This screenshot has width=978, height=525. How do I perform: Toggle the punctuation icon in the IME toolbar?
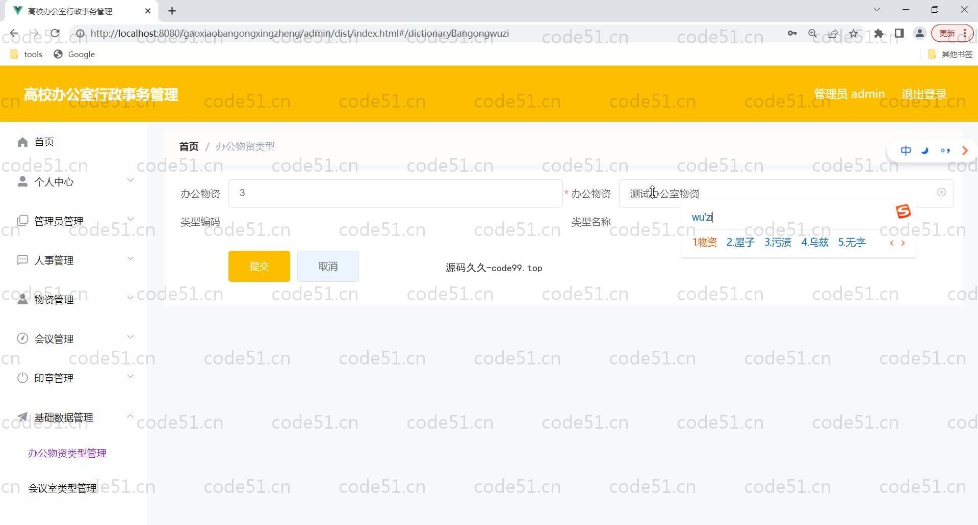coord(945,150)
